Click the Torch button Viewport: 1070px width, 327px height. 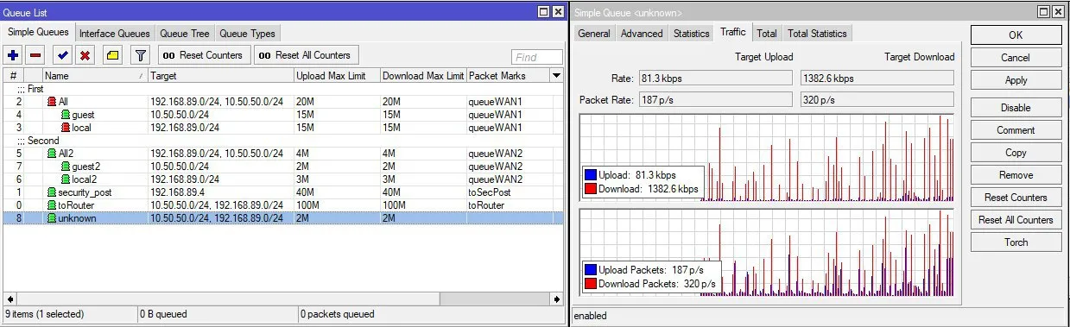coord(1016,242)
